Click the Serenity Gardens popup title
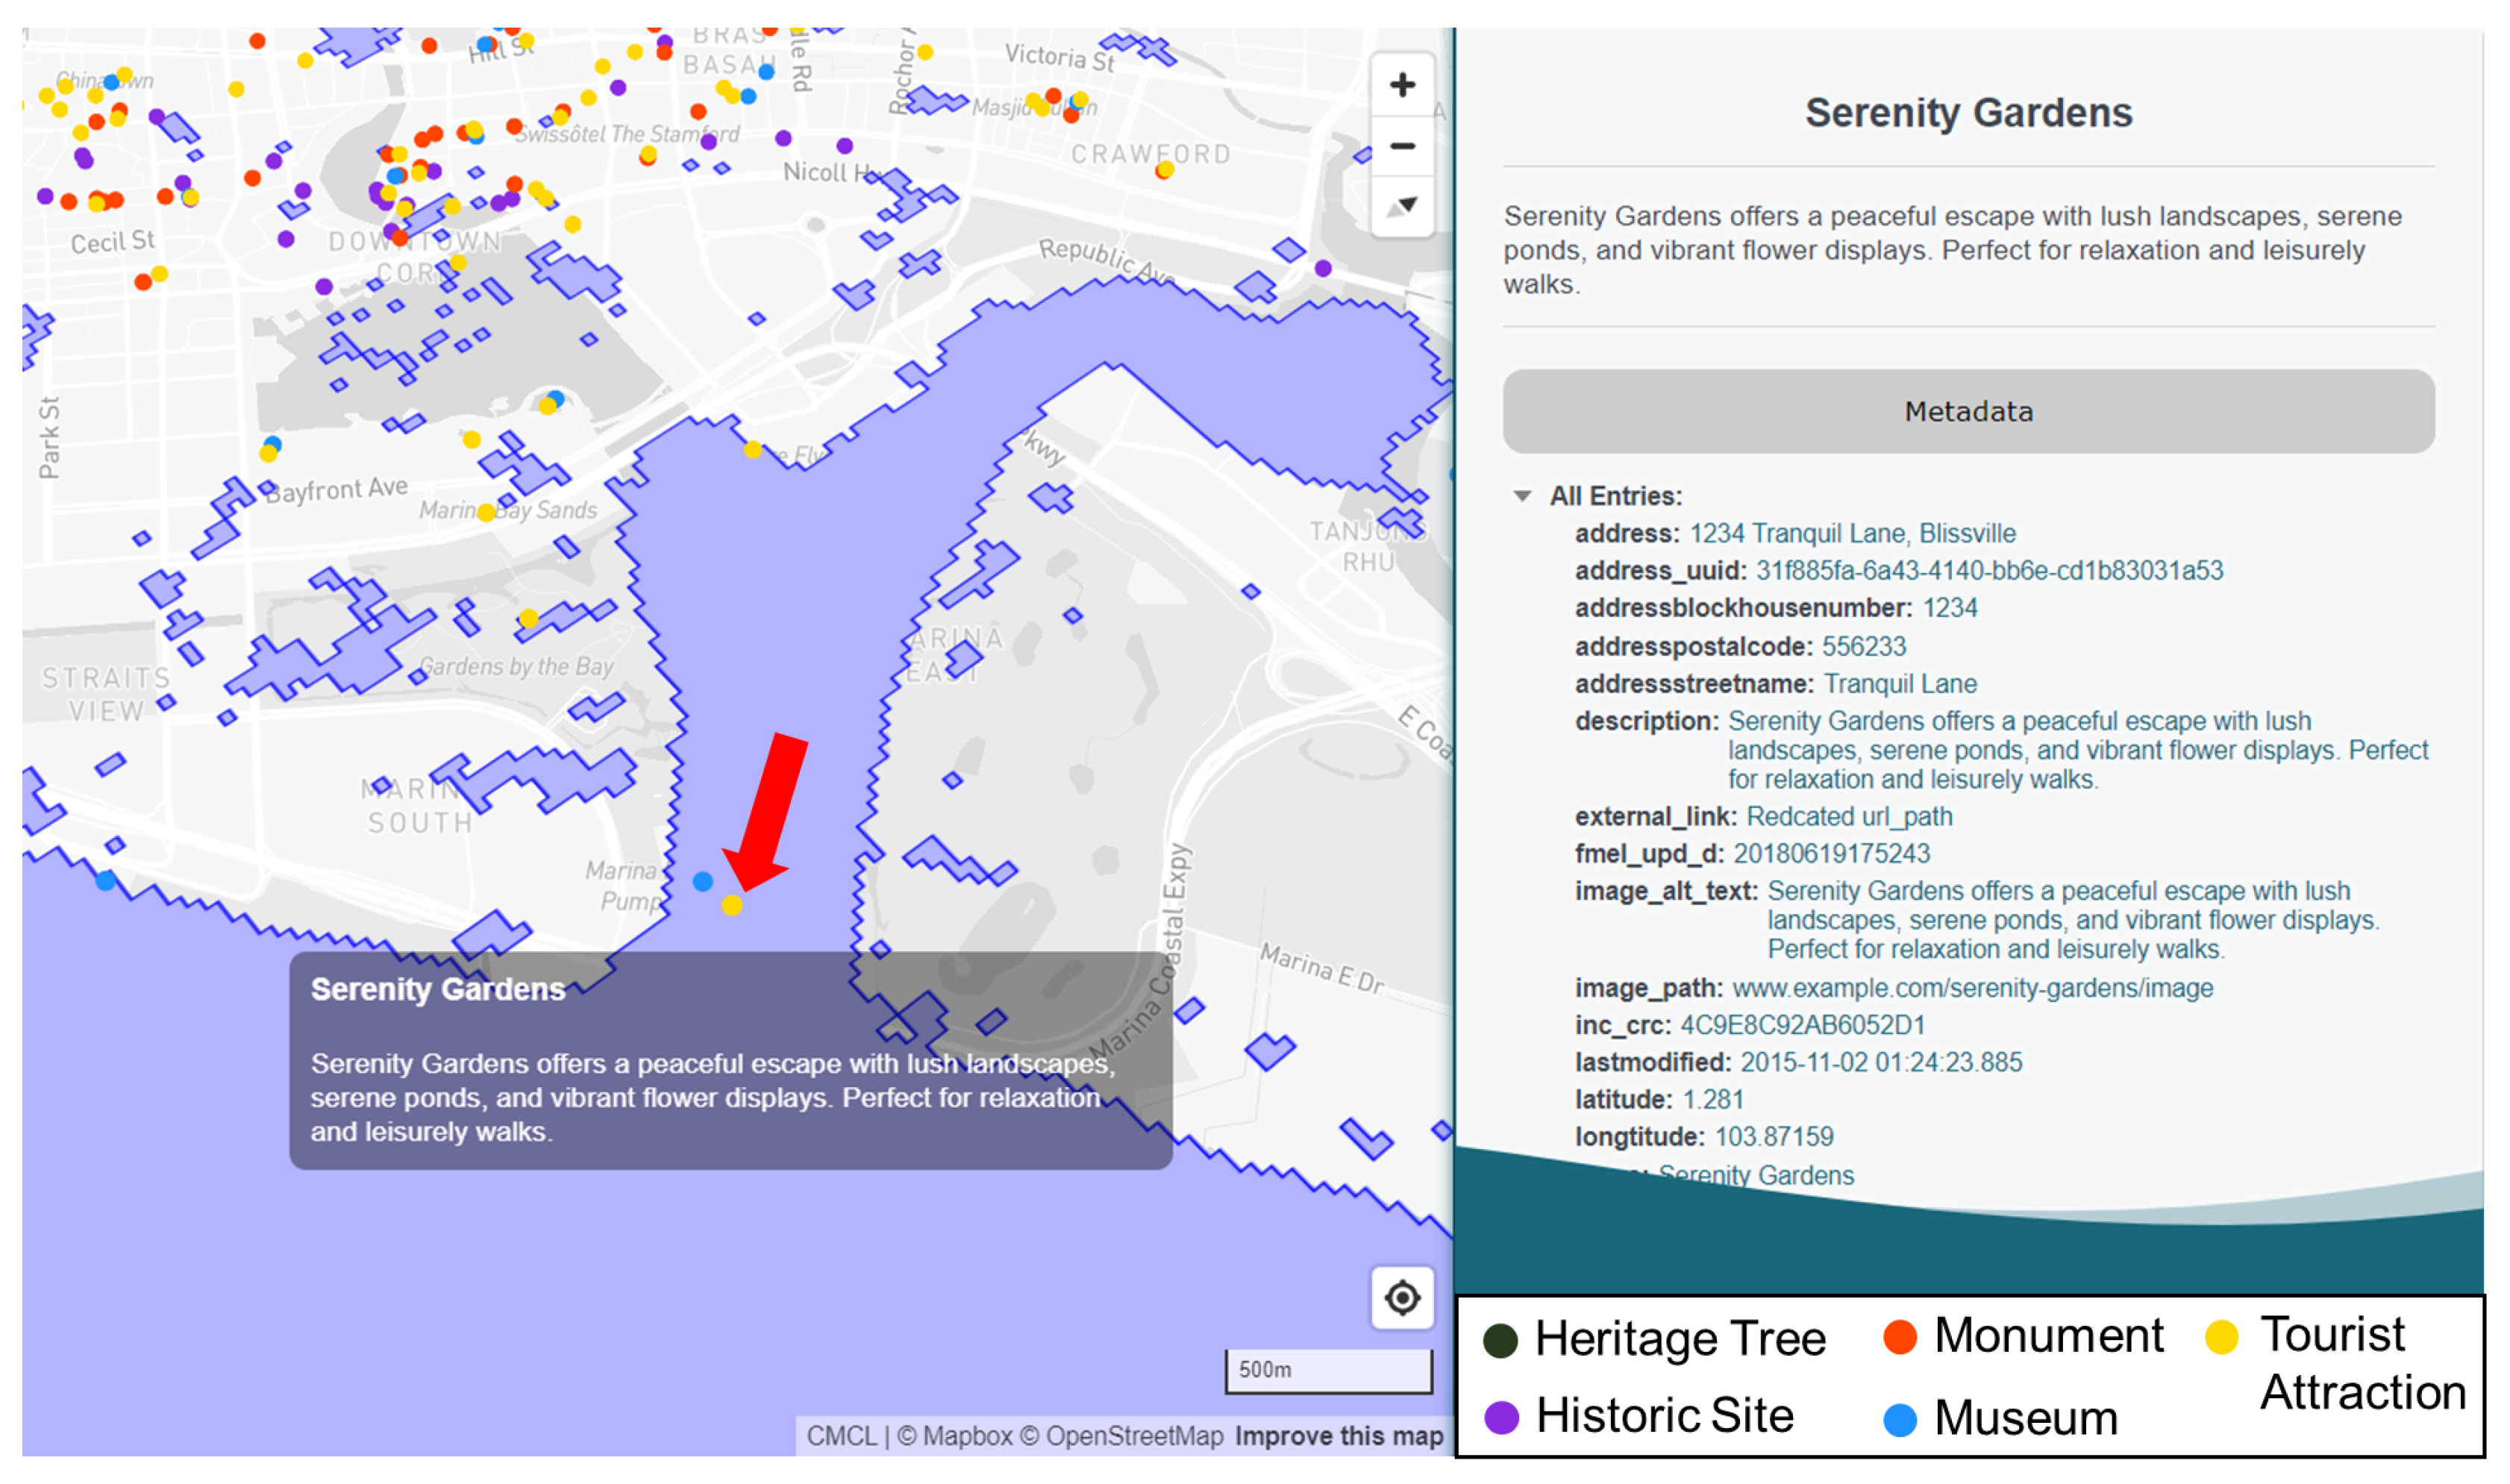Screen dimensions: 2510x1484 point(437,989)
